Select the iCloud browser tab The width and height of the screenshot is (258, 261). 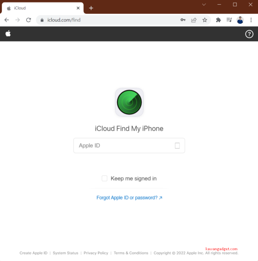42,8
